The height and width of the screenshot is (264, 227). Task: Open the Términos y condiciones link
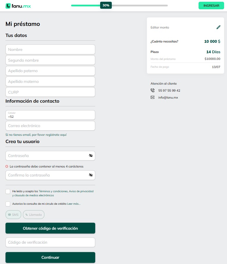point(53,191)
